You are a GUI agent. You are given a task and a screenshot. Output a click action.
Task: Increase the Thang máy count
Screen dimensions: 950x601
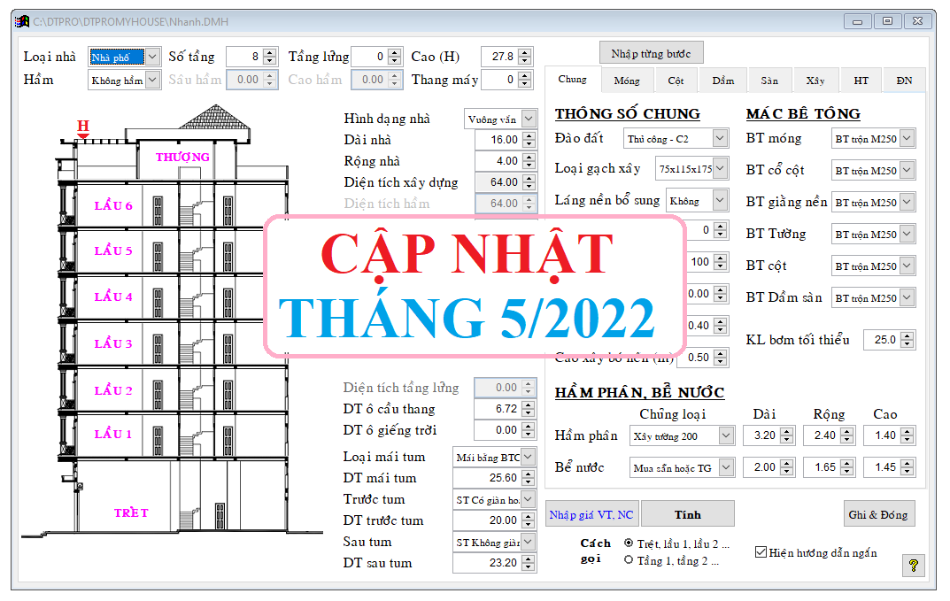click(x=527, y=75)
